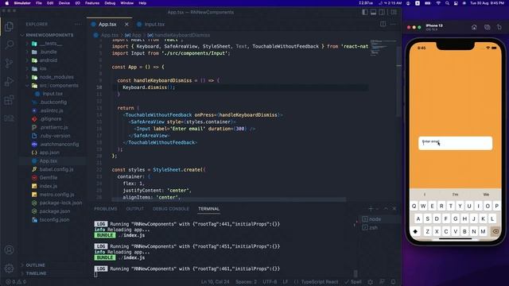
Task: Expand the TIMELINE section
Action: [x=36, y=273]
